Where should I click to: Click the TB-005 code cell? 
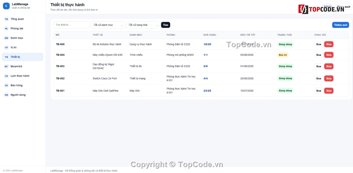tap(60, 44)
